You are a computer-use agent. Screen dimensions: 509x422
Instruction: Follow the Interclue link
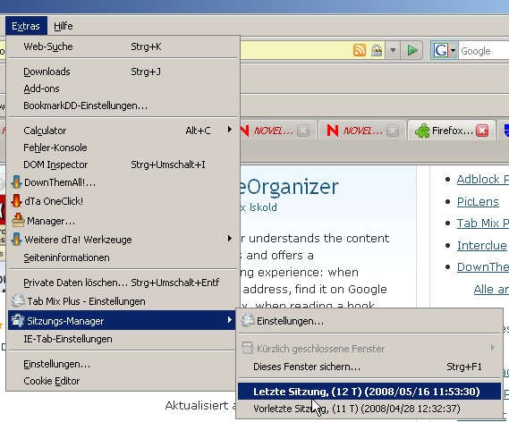(x=482, y=245)
